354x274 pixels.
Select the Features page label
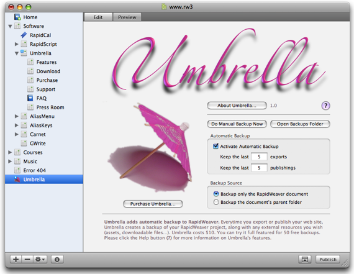tap(47, 62)
